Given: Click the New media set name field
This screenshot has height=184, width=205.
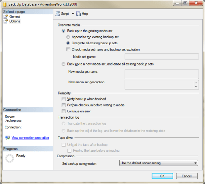Looking at the screenshot, I should (162, 74).
